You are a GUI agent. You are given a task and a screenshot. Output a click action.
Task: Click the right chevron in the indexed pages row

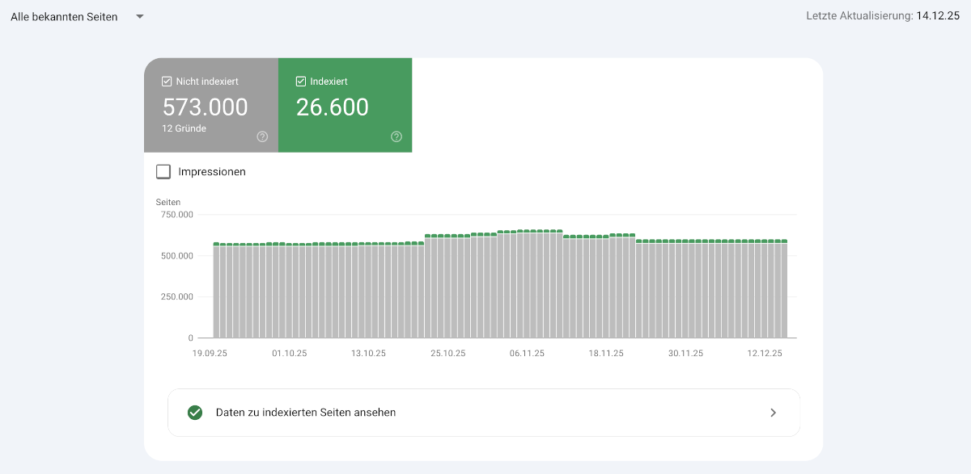point(773,413)
